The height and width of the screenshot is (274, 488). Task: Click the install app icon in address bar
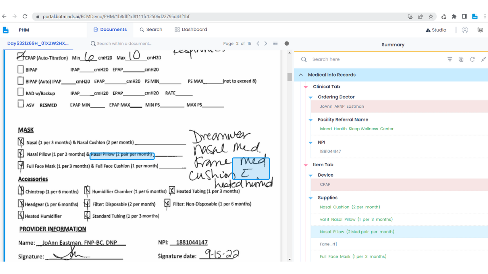[x=410, y=16]
